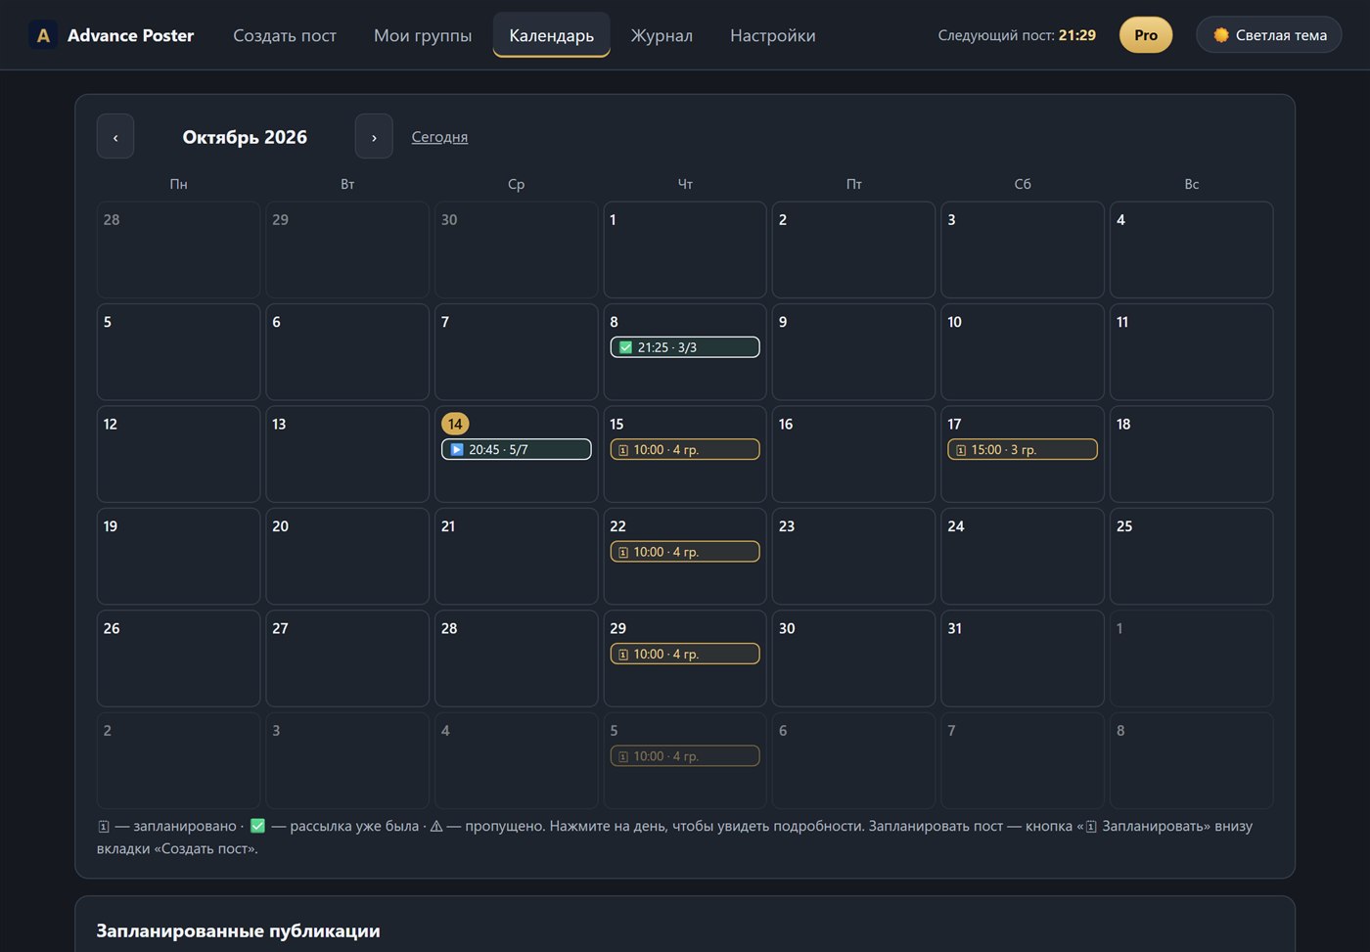Go to the previous month
The height and width of the screenshot is (952, 1370).
115,137
